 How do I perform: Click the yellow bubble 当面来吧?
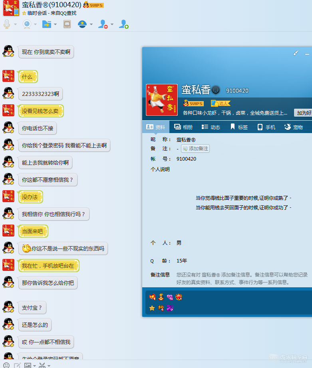pyautogui.click(x=33, y=231)
